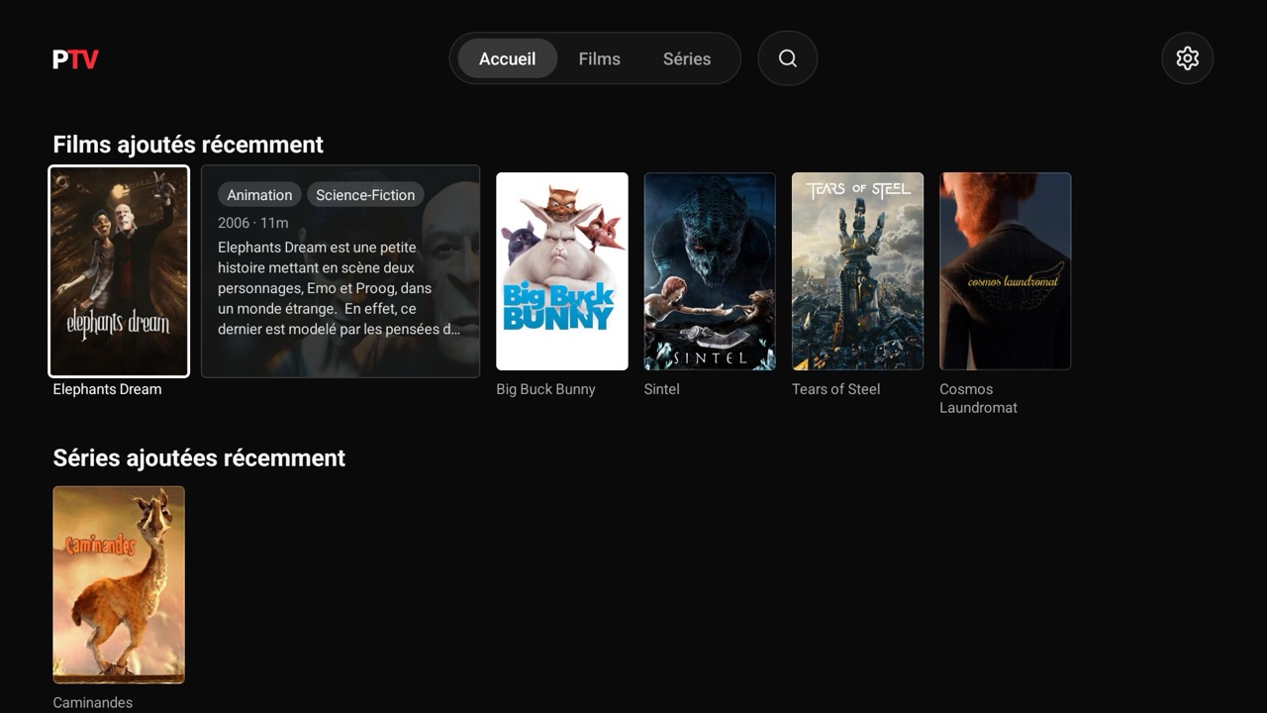Click the 'Séries ajoutées récemment' heading
The image size is (1267, 713).
coord(199,458)
